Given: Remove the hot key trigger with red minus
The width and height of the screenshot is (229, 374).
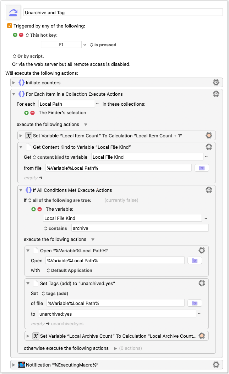Looking at the screenshot, I should point(21,35).
